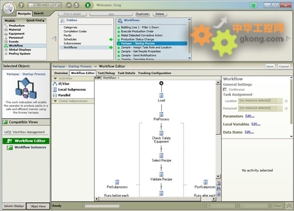
Task: Select the Production model
Action: (16, 26)
